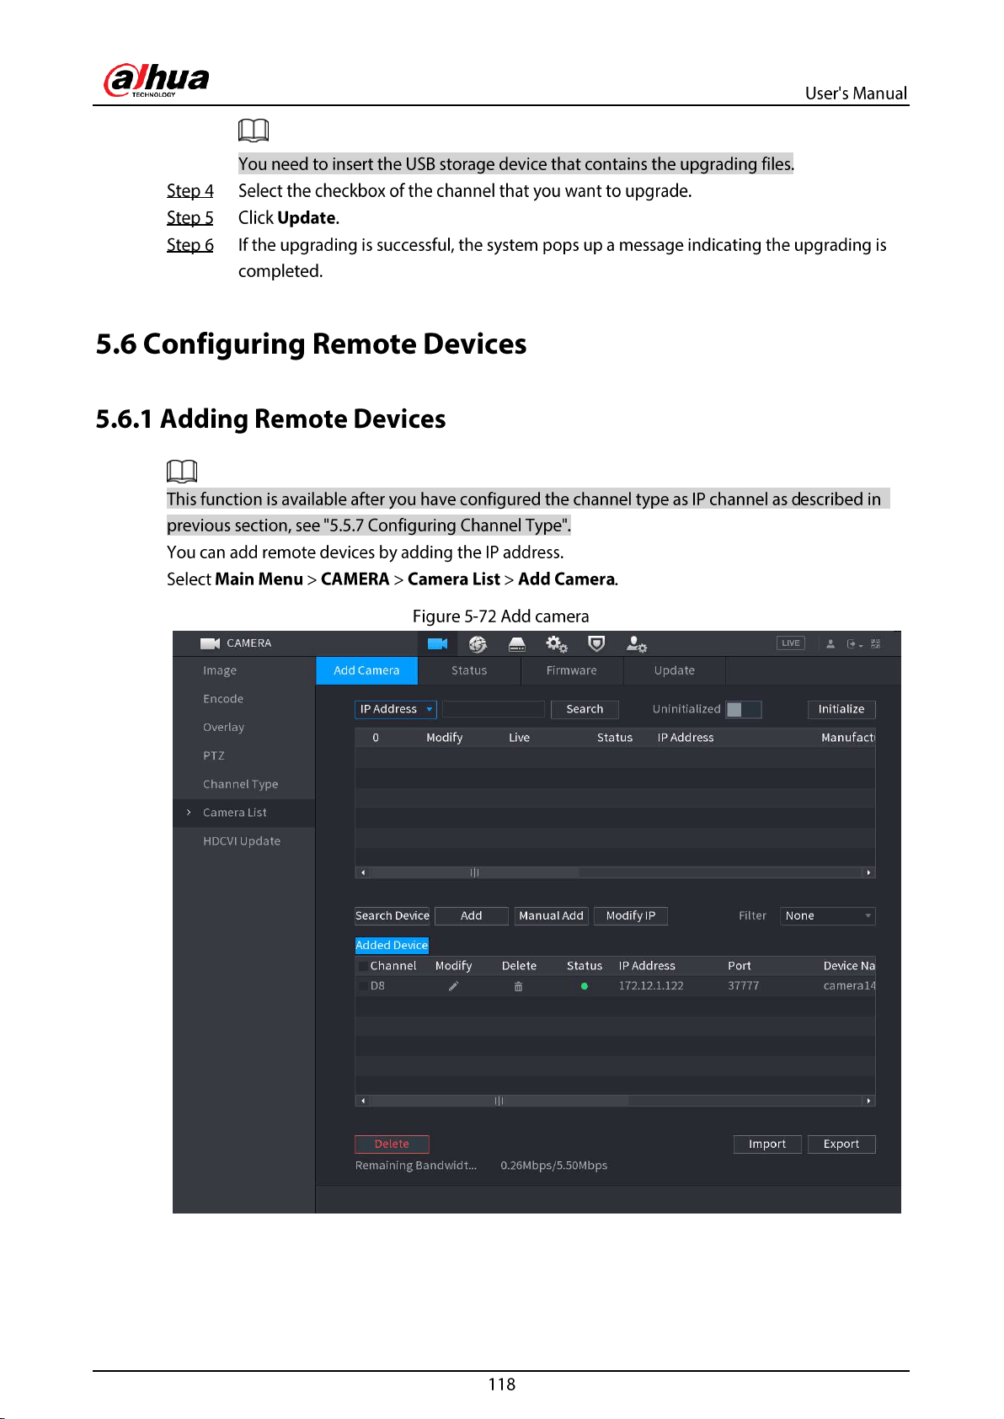
Task: Click the Manufacturer column header
Action: [x=848, y=738]
